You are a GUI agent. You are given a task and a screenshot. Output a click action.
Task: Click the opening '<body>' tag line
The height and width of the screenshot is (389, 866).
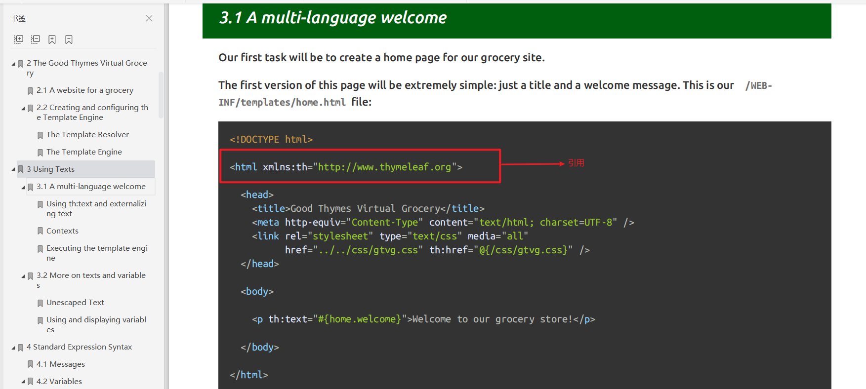pos(257,291)
